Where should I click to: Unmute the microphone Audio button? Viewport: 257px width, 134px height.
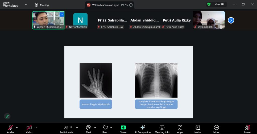tap(10, 129)
